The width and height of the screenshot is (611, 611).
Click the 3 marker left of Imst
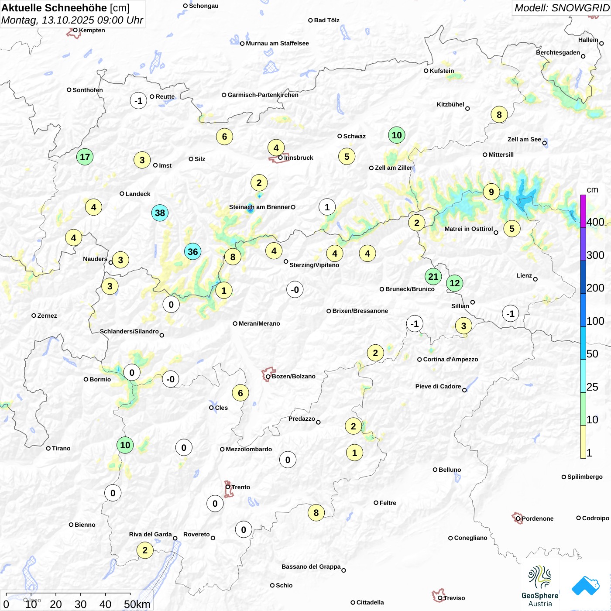tap(142, 160)
